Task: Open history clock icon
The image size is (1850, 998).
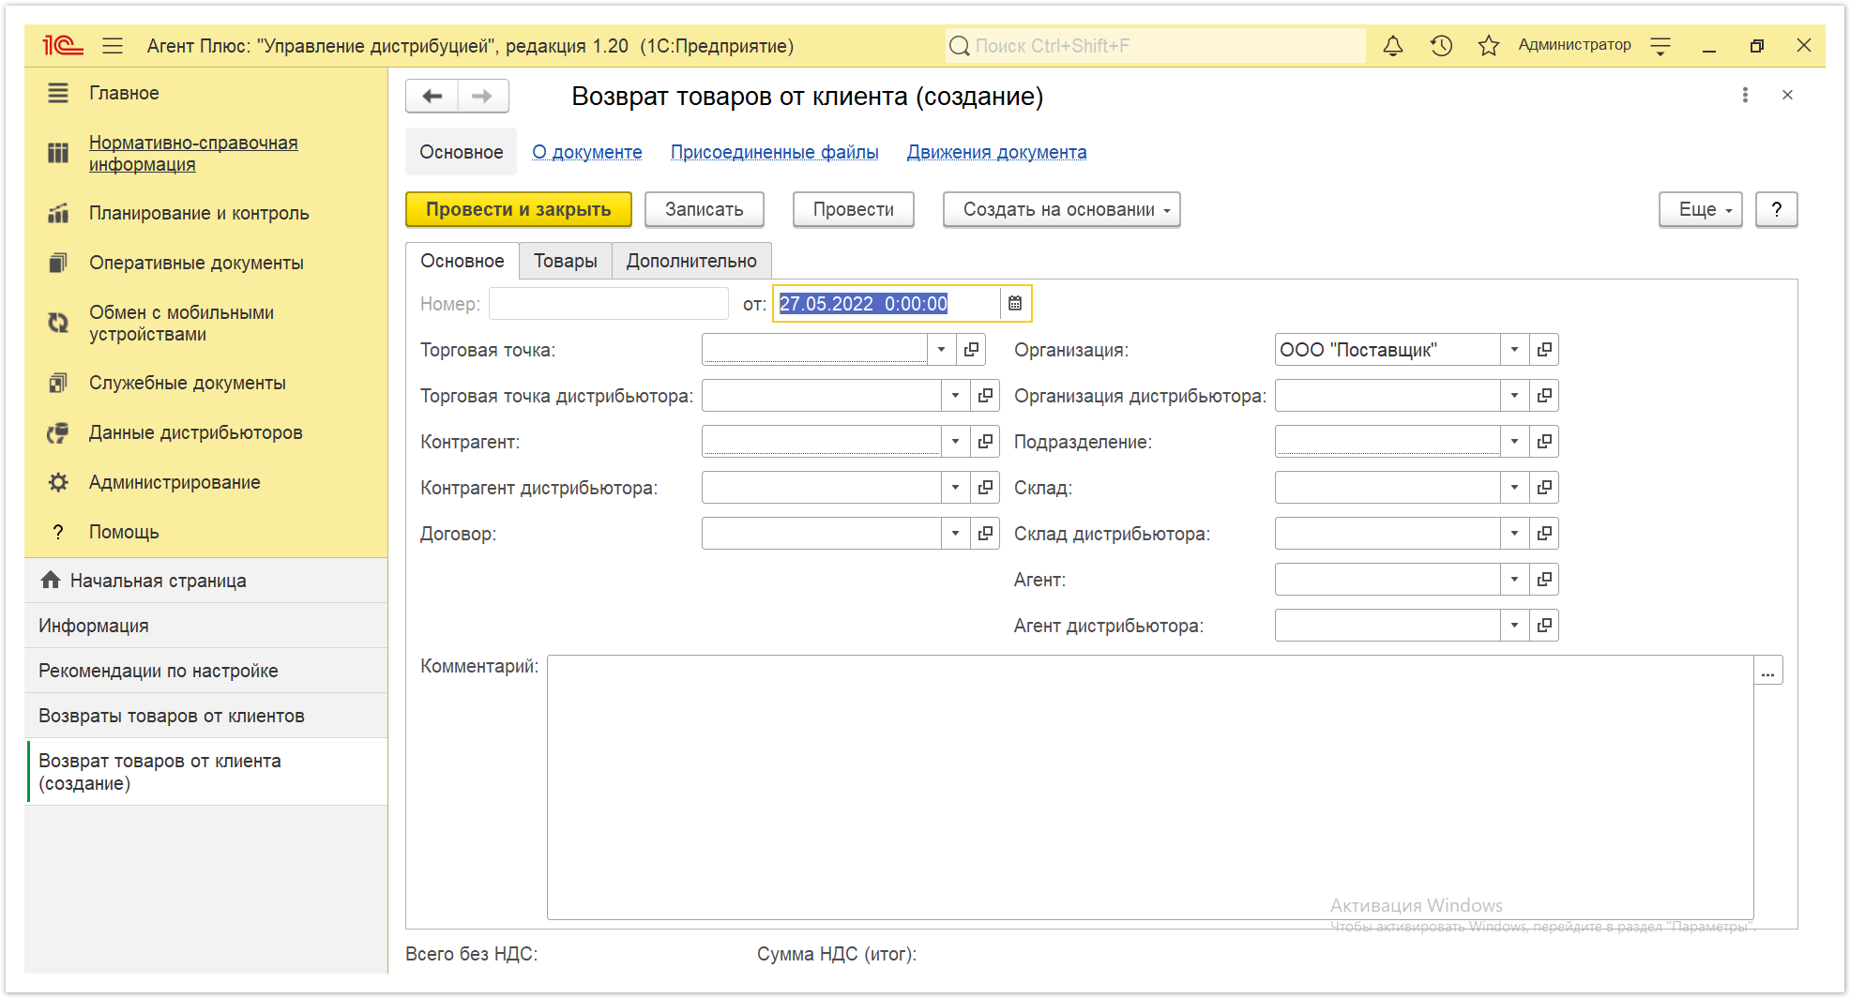Action: click(x=1441, y=45)
